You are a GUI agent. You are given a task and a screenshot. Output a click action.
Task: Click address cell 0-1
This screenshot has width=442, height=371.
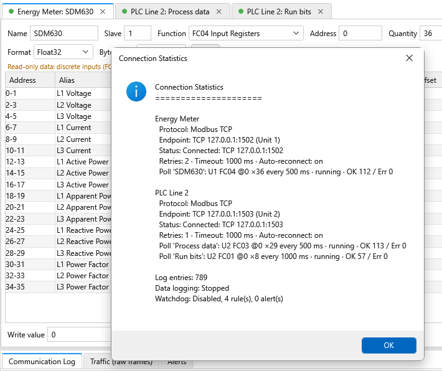[30, 93]
